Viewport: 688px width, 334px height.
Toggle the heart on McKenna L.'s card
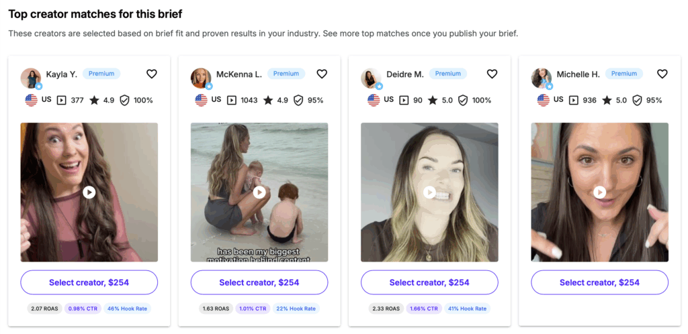(322, 74)
